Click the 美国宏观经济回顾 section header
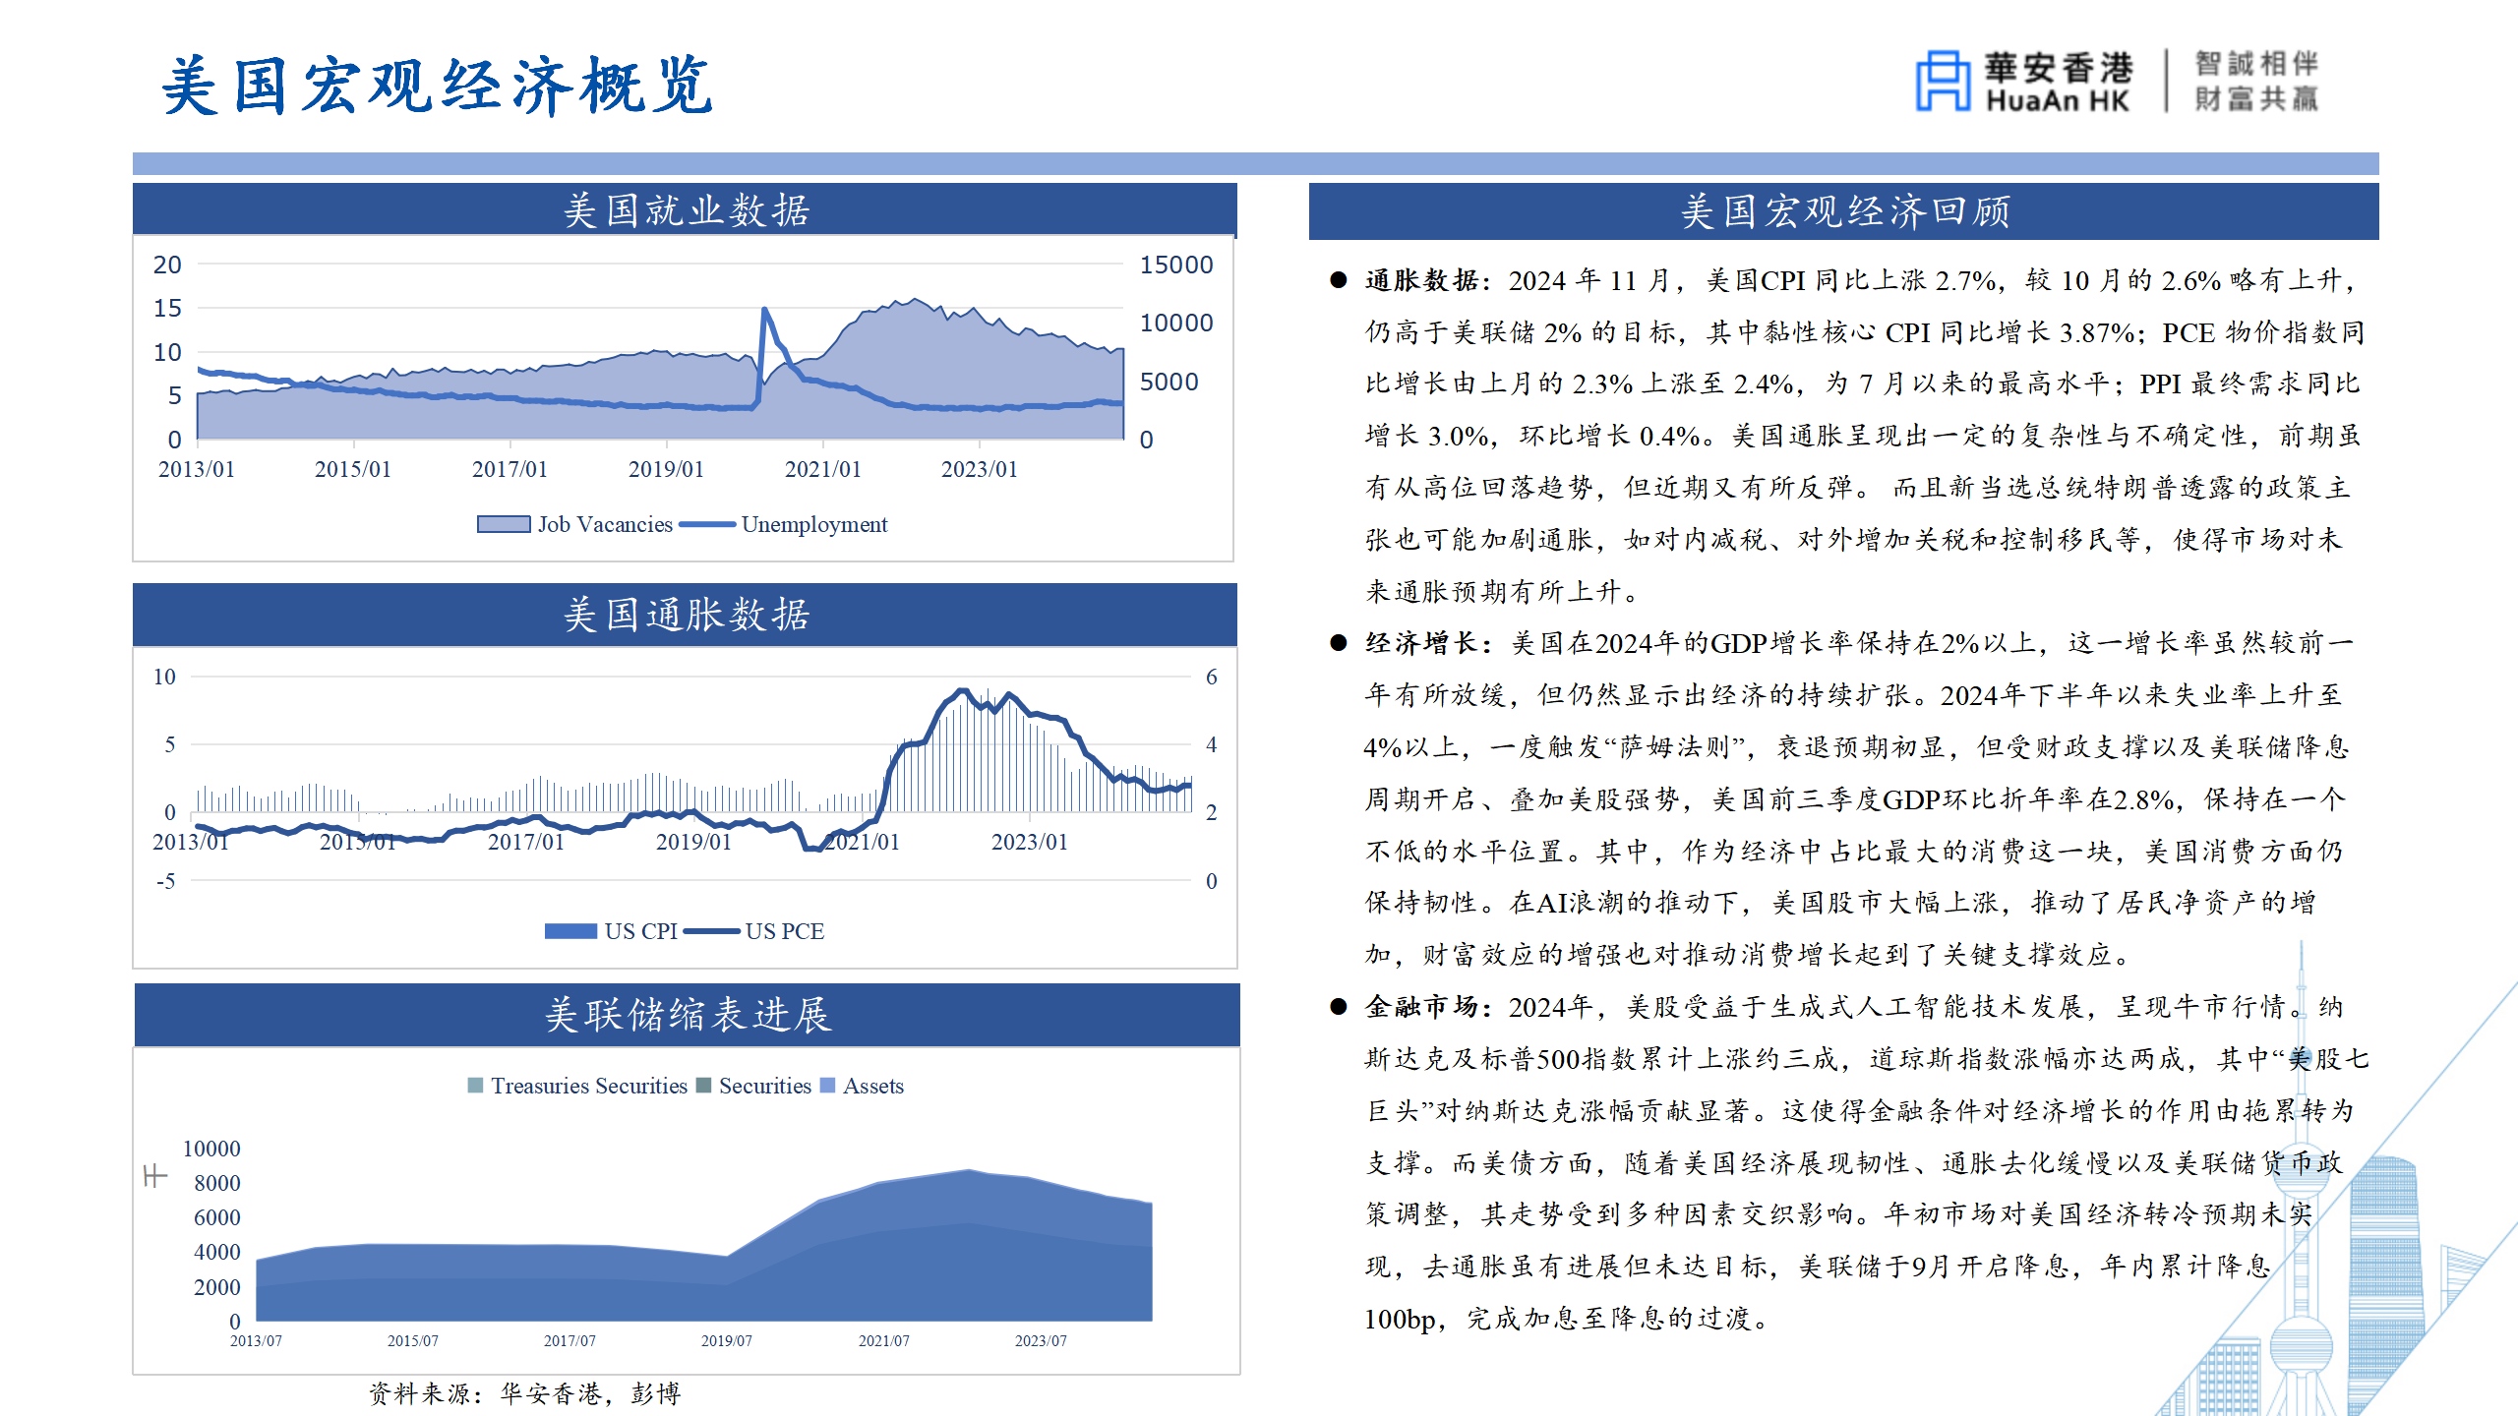Image resolution: width=2518 pixels, height=1416 pixels. [1844, 211]
